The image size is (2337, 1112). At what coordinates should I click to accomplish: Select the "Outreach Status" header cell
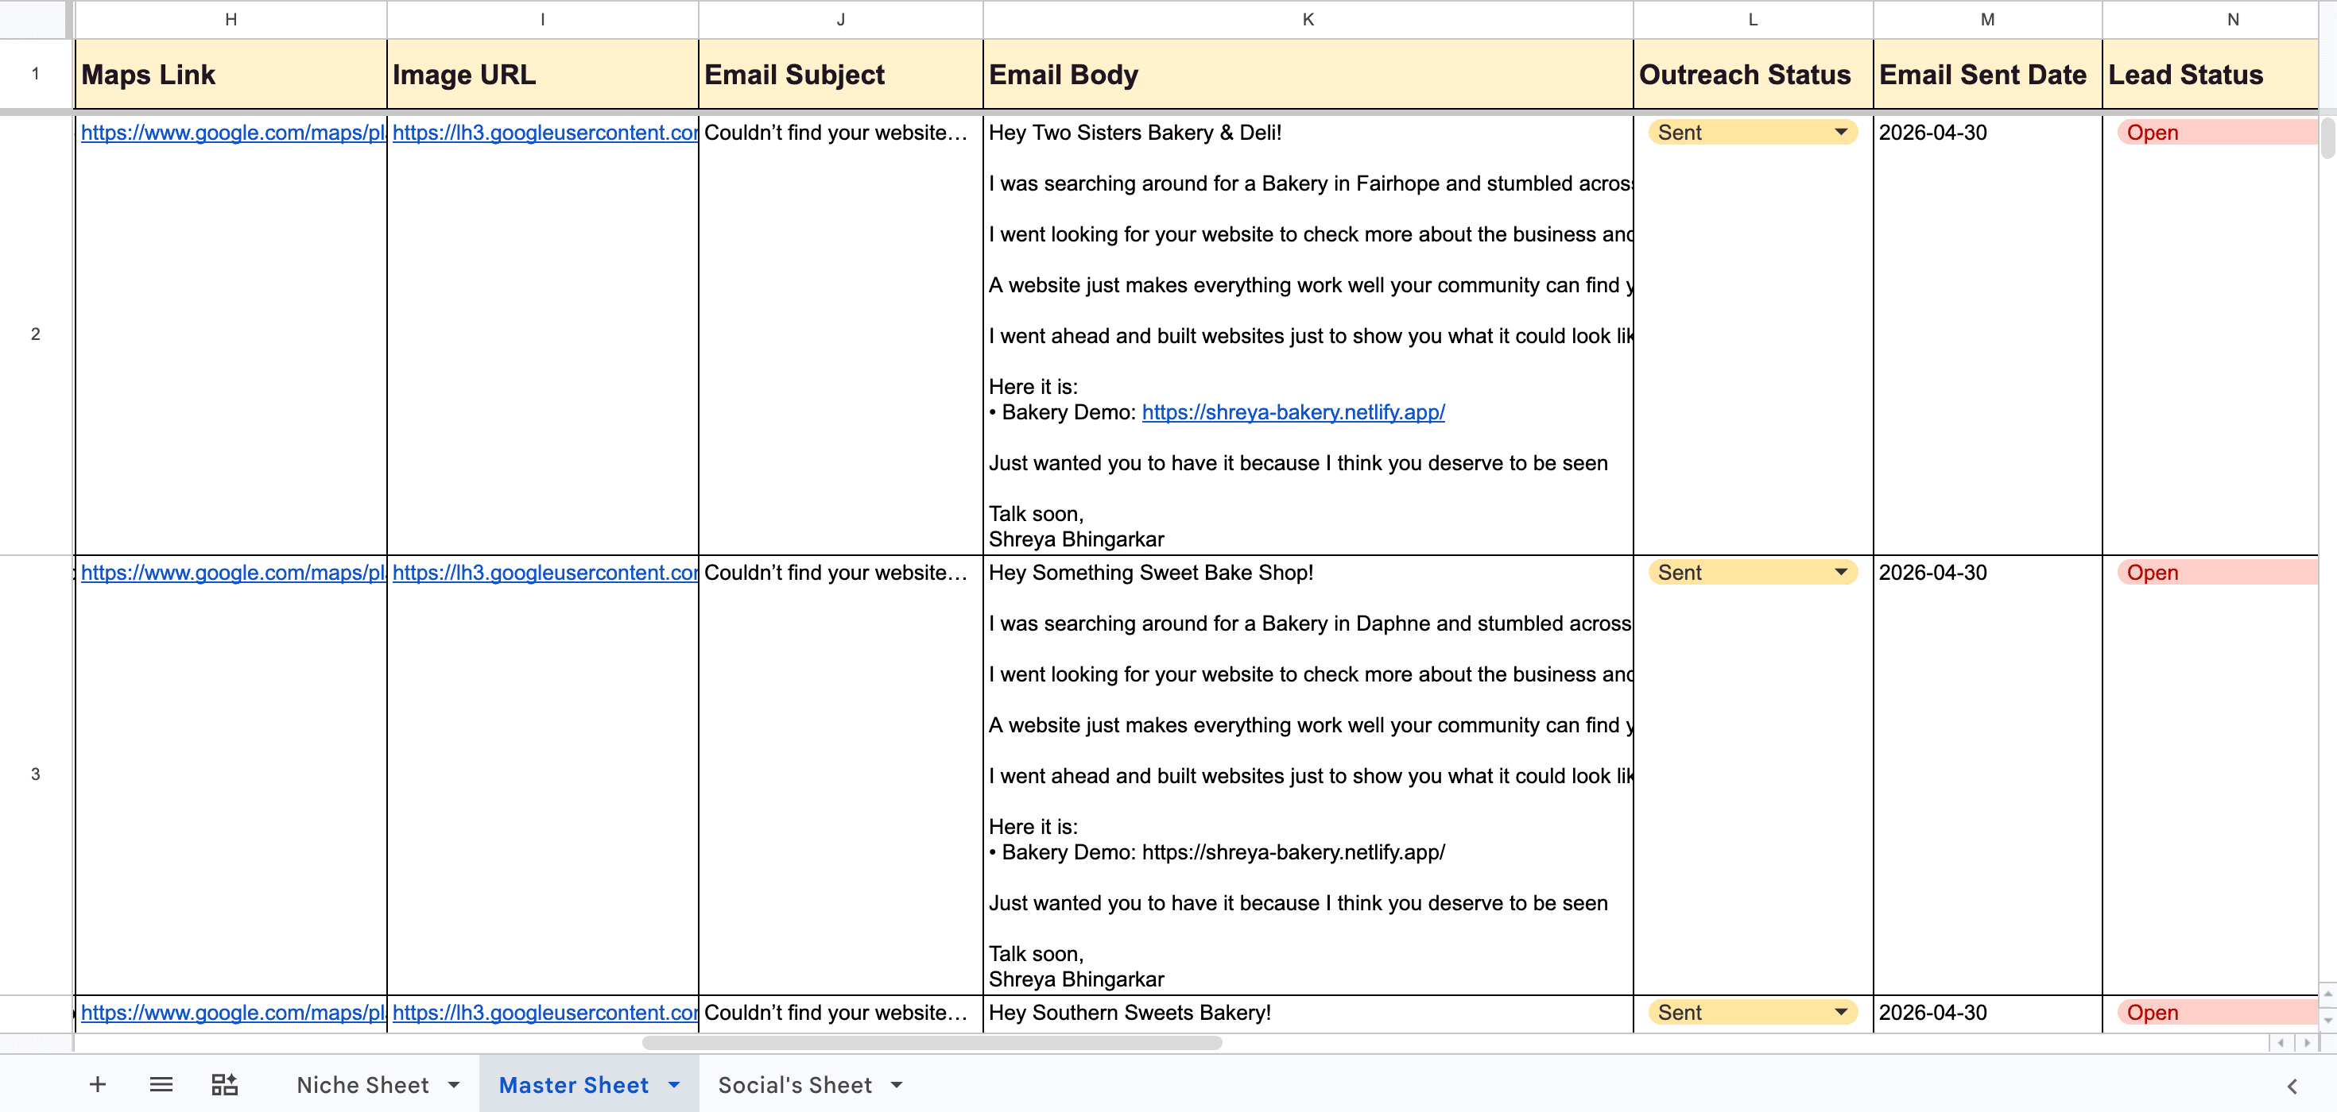pos(1753,75)
